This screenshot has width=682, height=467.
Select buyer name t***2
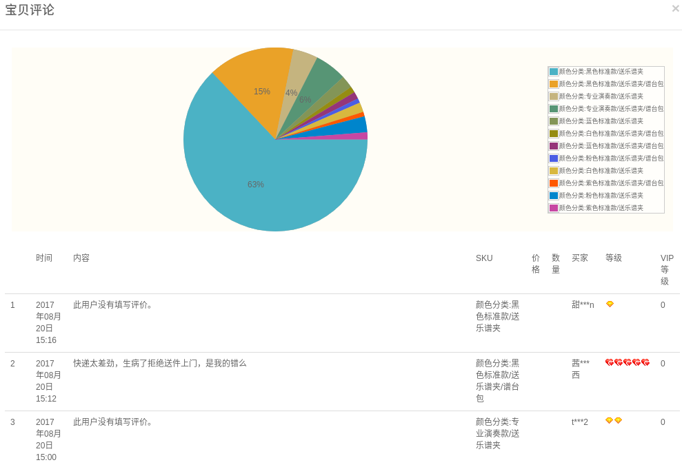tap(580, 422)
